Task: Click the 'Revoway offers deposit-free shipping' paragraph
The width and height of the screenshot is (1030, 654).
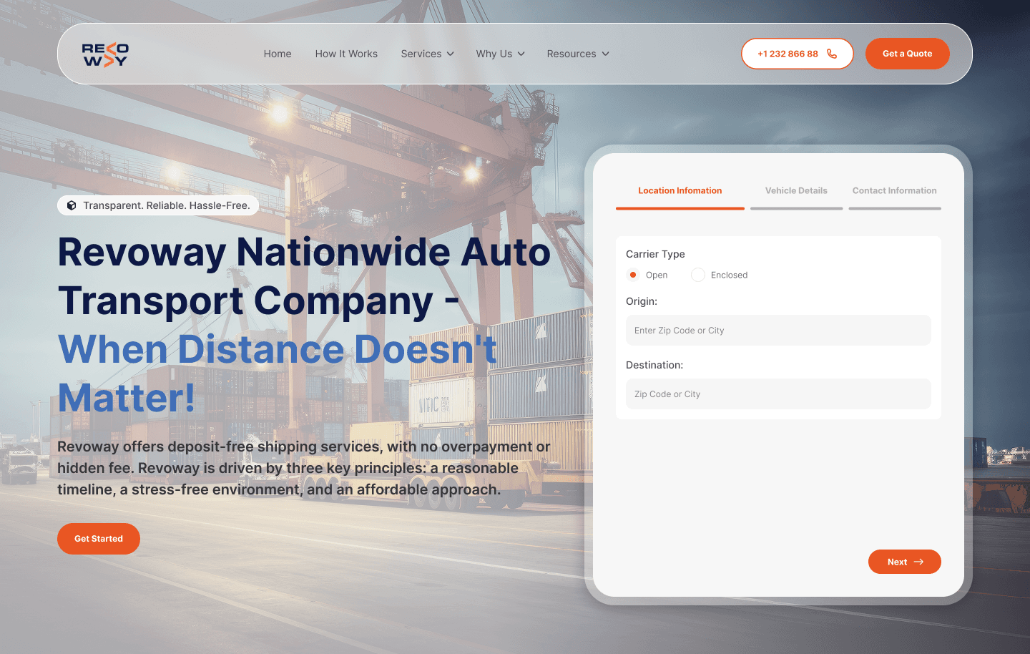Action: (304, 468)
